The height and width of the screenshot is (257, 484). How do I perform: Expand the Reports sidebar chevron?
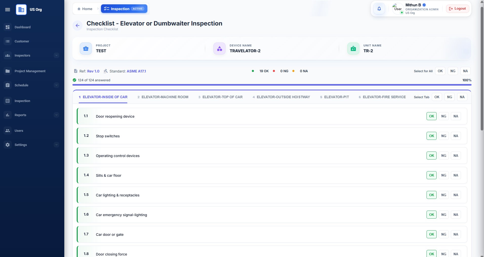coord(56,115)
